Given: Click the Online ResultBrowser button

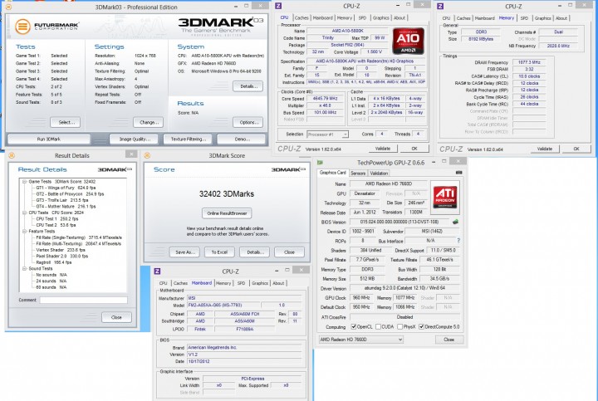Looking at the screenshot, I should click(227, 213).
